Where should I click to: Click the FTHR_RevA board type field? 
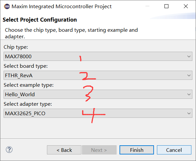[98, 75]
